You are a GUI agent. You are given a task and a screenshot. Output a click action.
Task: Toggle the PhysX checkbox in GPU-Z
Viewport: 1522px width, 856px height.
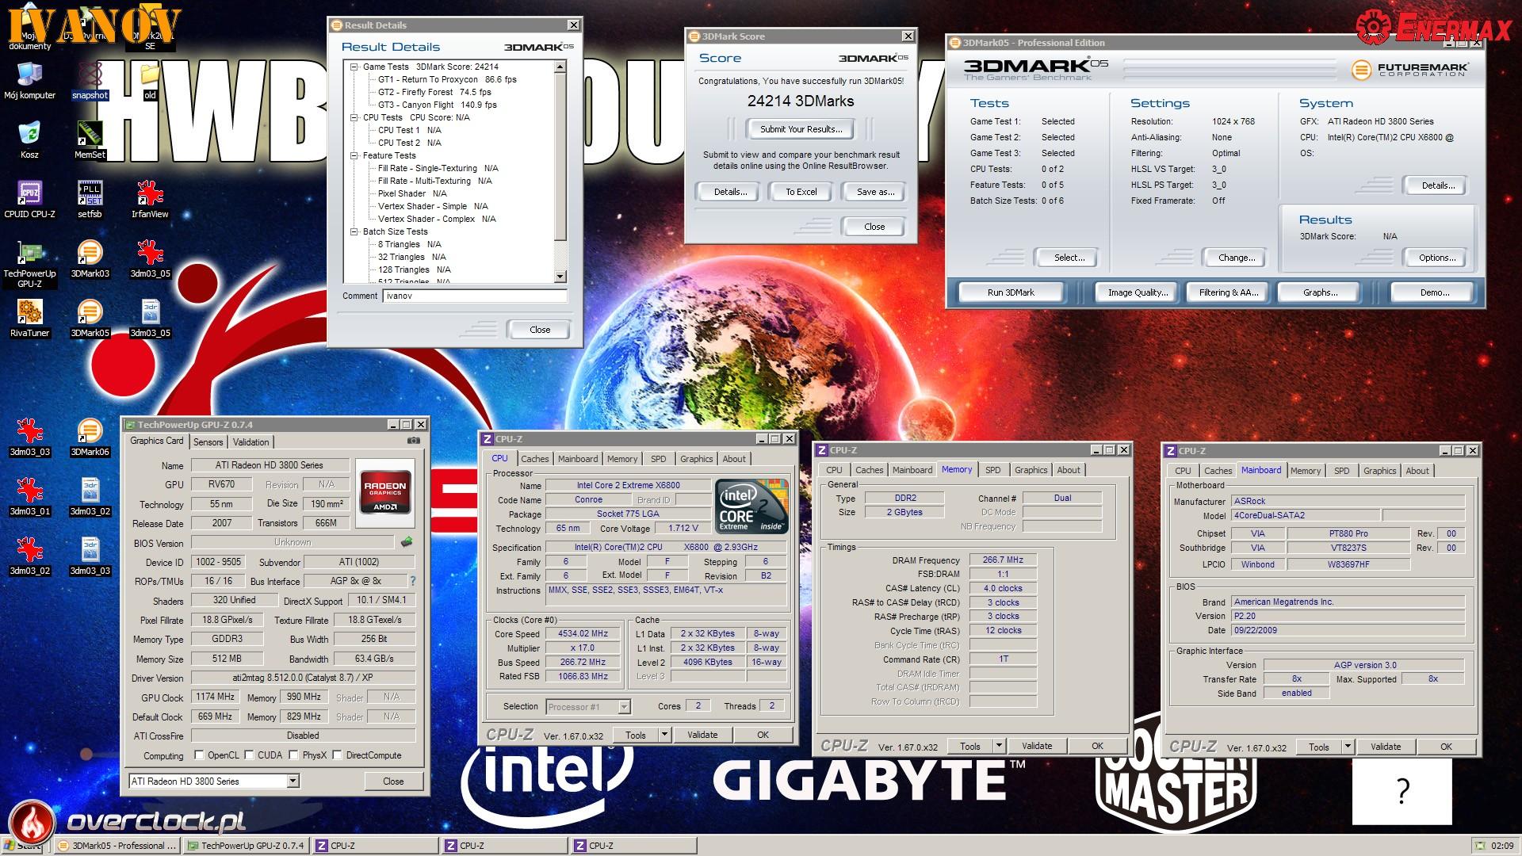(x=293, y=755)
